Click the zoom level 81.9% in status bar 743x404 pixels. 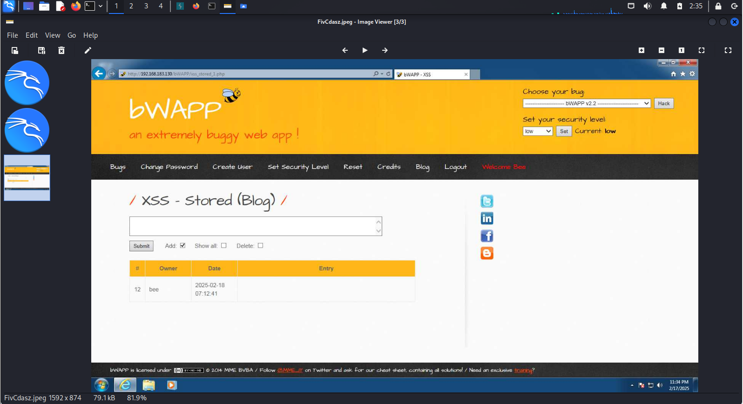tap(137, 398)
